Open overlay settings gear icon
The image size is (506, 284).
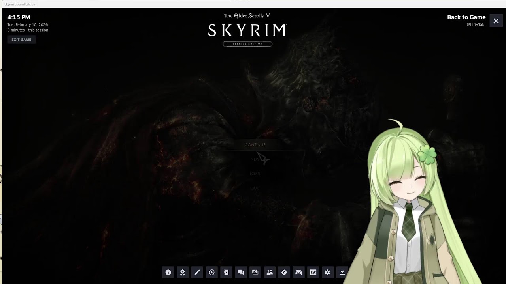coord(327,272)
